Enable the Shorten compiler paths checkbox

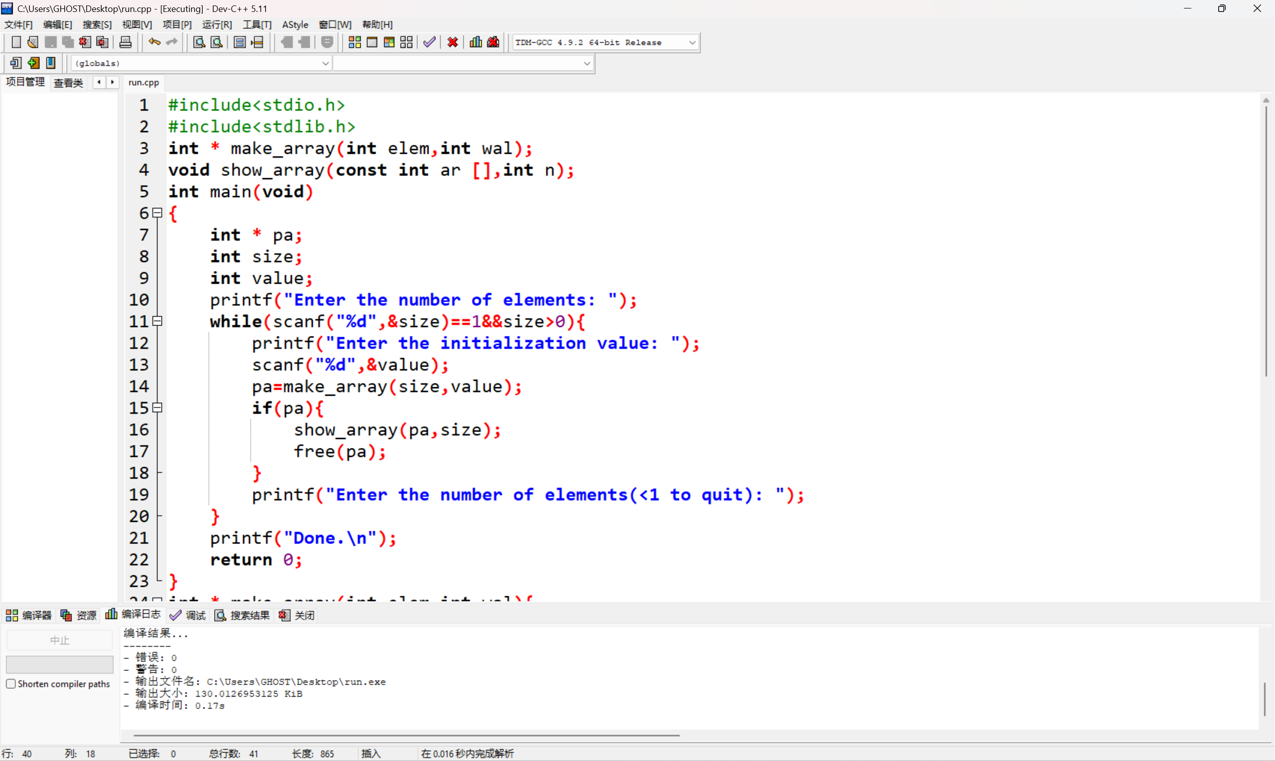pyautogui.click(x=11, y=683)
